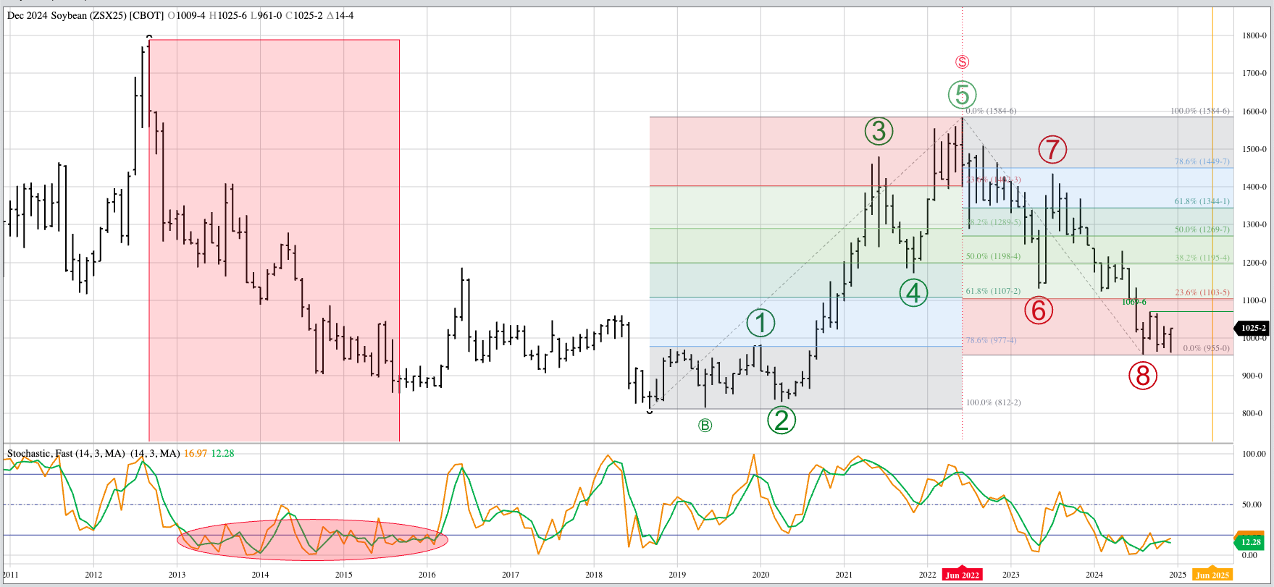Click the 100.0% (812-2) retracement label
1274x587 pixels.
tap(993, 402)
